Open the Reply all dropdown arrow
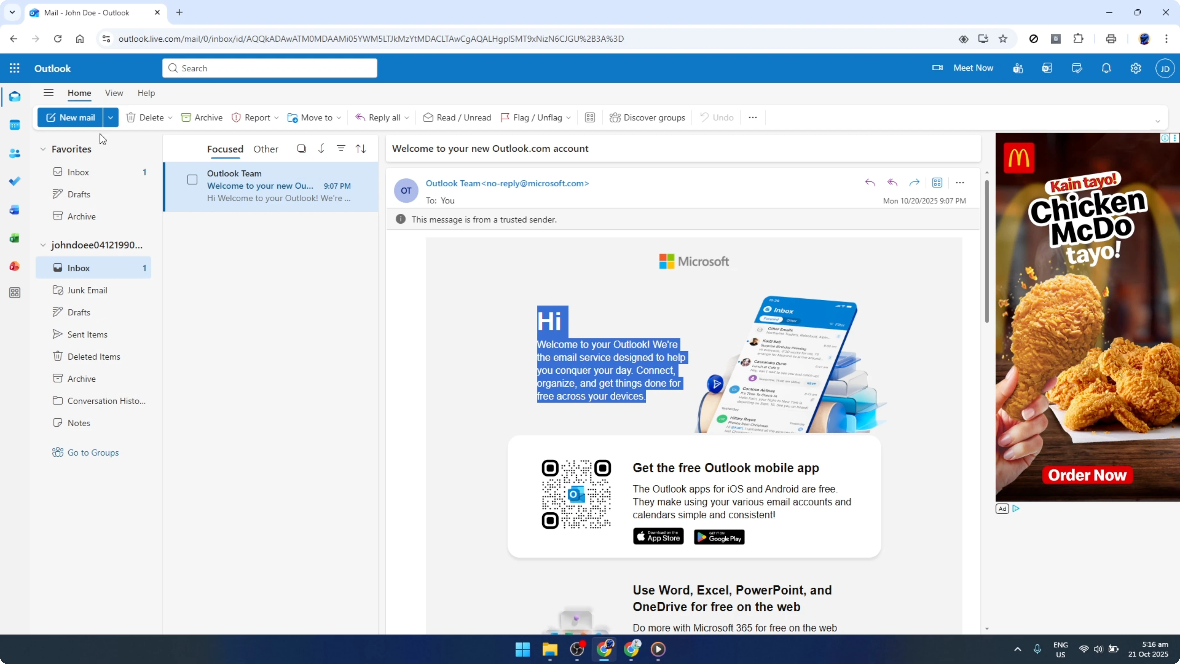1180x664 pixels. click(x=406, y=118)
